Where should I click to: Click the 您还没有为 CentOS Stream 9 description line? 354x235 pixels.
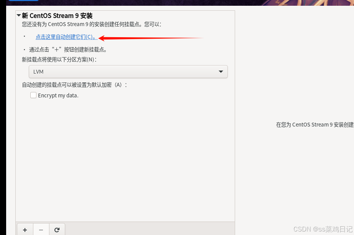(92, 24)
